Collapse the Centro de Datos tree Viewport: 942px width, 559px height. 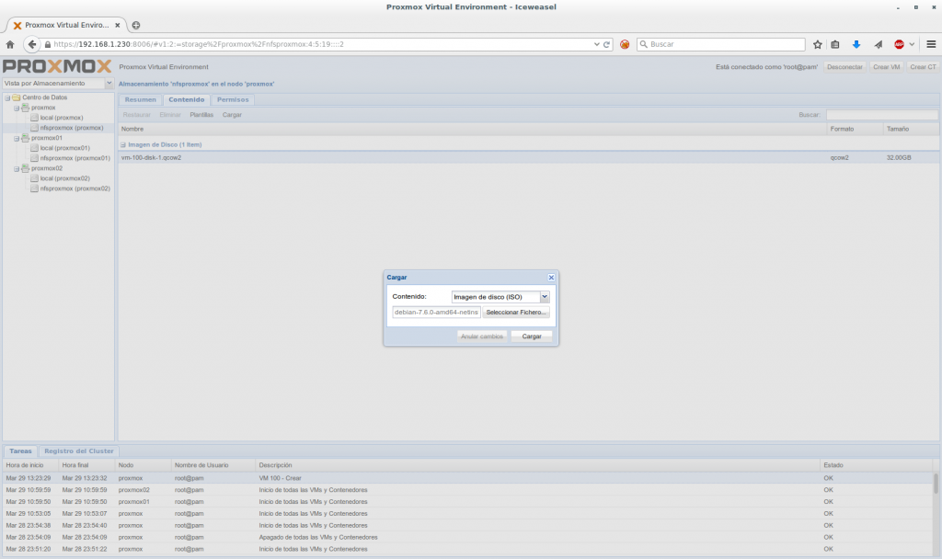click(x=6, y=97)
